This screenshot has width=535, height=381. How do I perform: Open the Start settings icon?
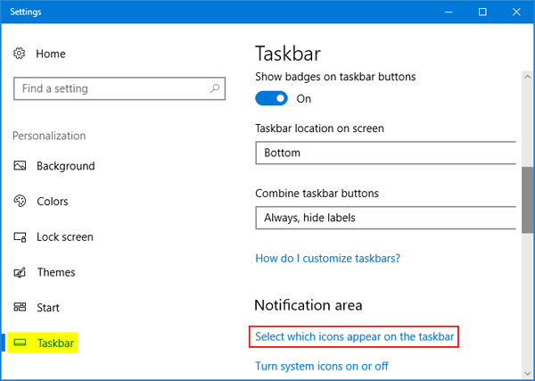pos(20,308)
